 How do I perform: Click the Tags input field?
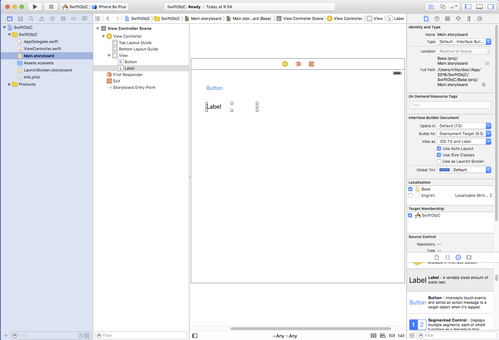[x=450, y=105]
